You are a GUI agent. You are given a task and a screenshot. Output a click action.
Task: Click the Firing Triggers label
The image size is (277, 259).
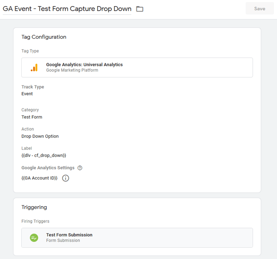(35, 221)
